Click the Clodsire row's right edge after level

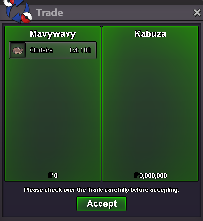(94, 50)
